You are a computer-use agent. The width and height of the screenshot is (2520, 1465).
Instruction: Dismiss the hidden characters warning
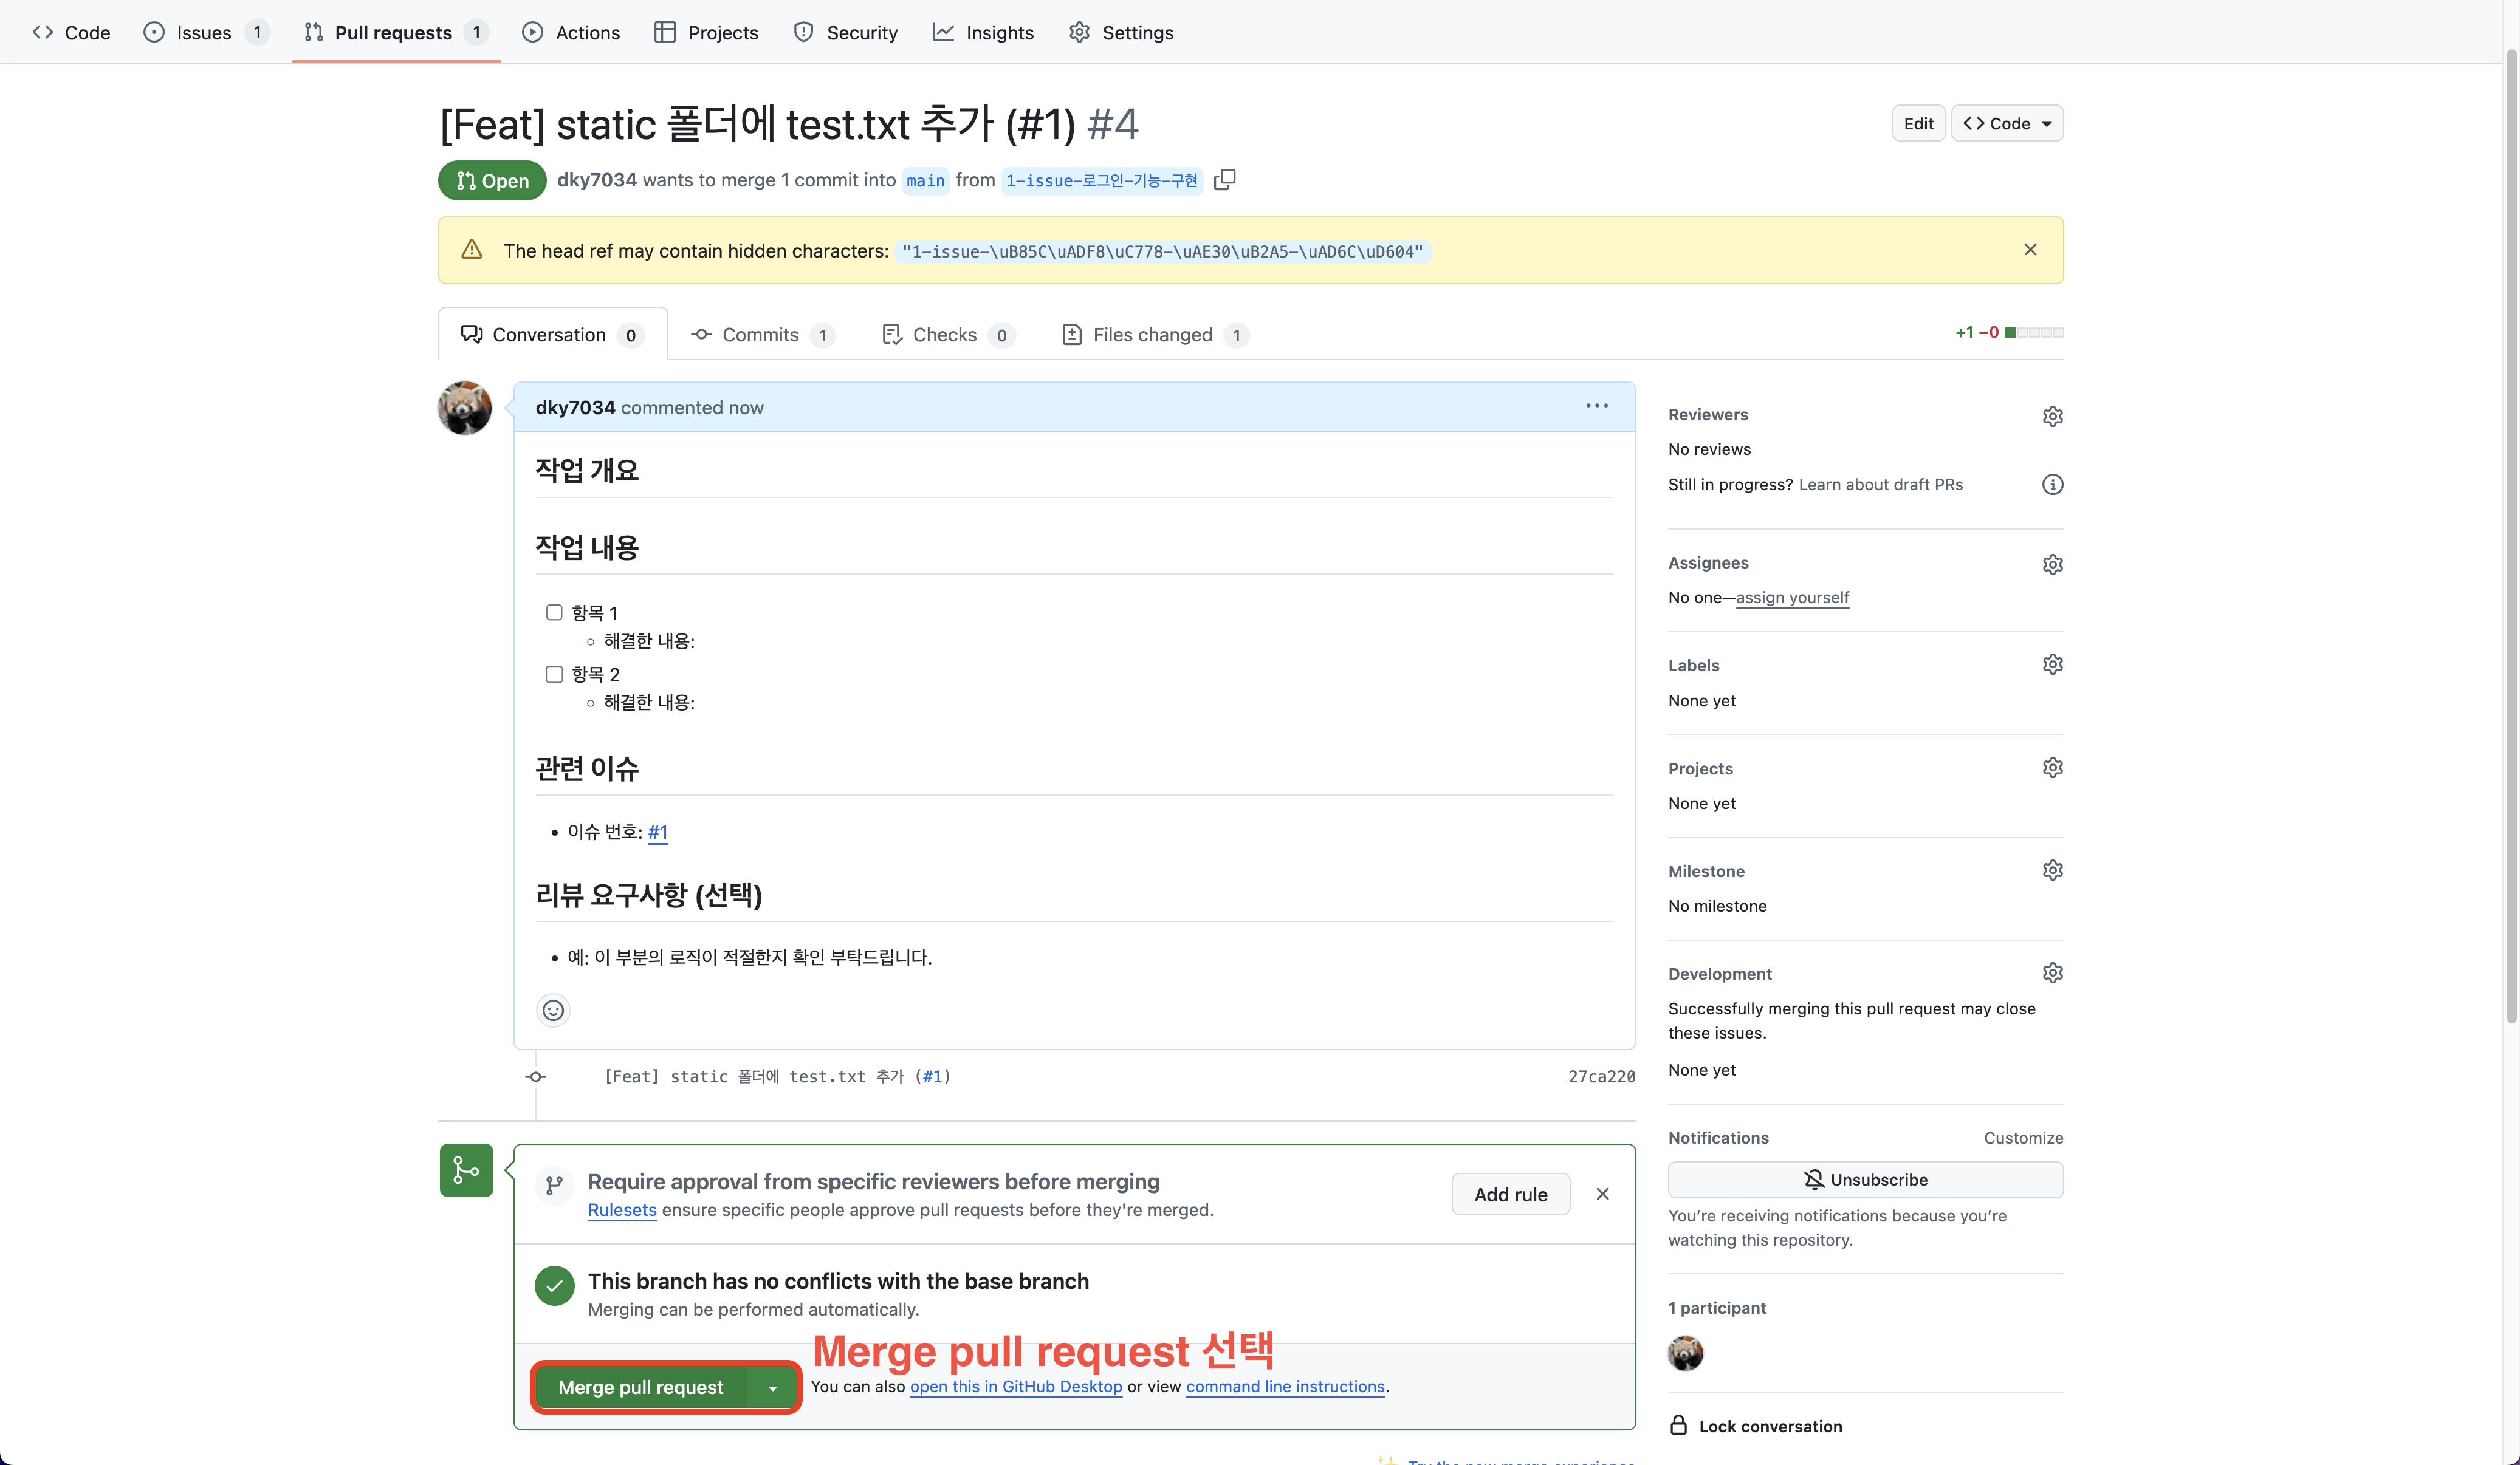click(x=2030, y=250)
